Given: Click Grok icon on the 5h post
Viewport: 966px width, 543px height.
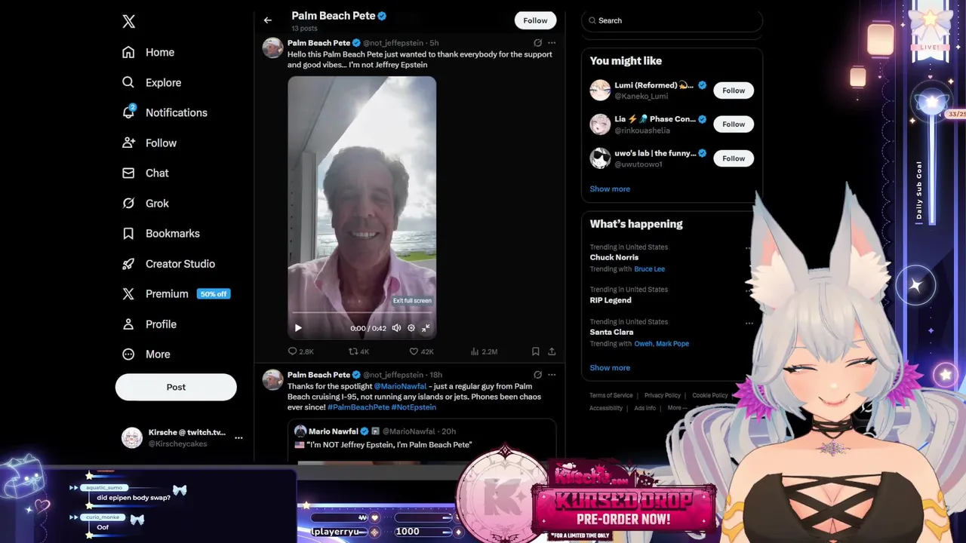Looking at the screenshot, I should tap(537, 43).
